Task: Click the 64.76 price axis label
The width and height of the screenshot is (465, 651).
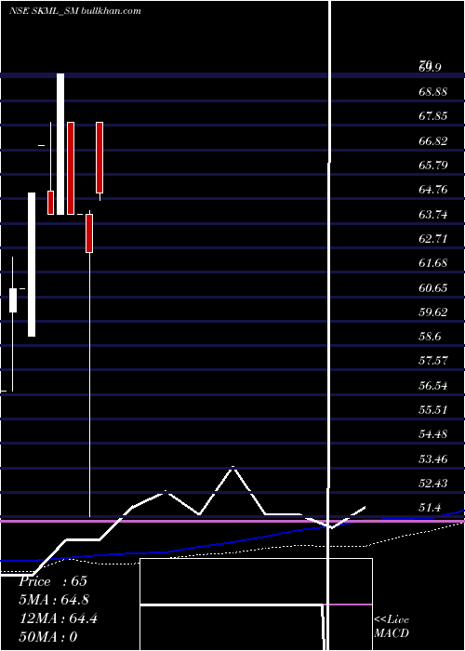Action: tap(433, 190)
